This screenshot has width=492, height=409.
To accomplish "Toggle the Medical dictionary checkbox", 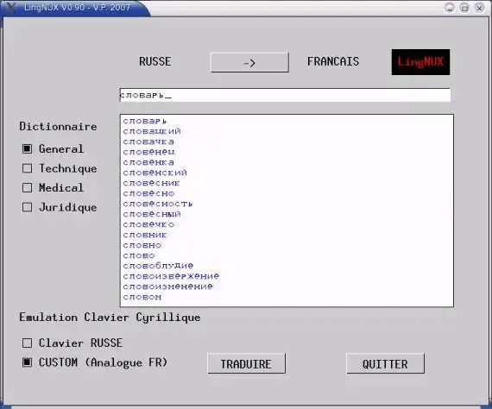I will click(x=28, y=188).
